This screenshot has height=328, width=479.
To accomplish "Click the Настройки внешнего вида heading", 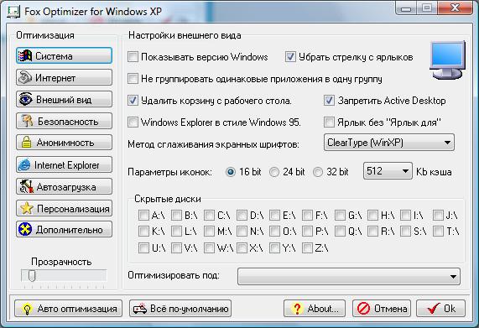I will coord(185,35).
